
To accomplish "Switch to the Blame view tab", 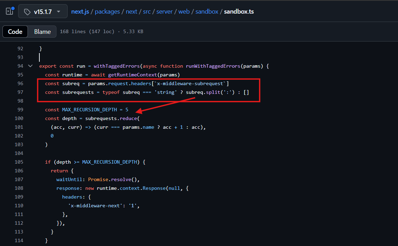I will (x=43, y=31).
